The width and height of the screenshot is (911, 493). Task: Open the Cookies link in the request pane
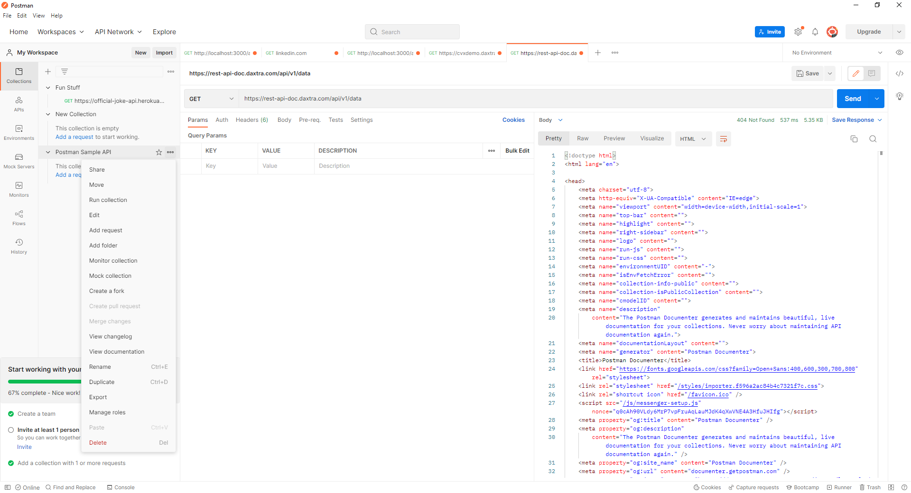click(x=513, y=120)
